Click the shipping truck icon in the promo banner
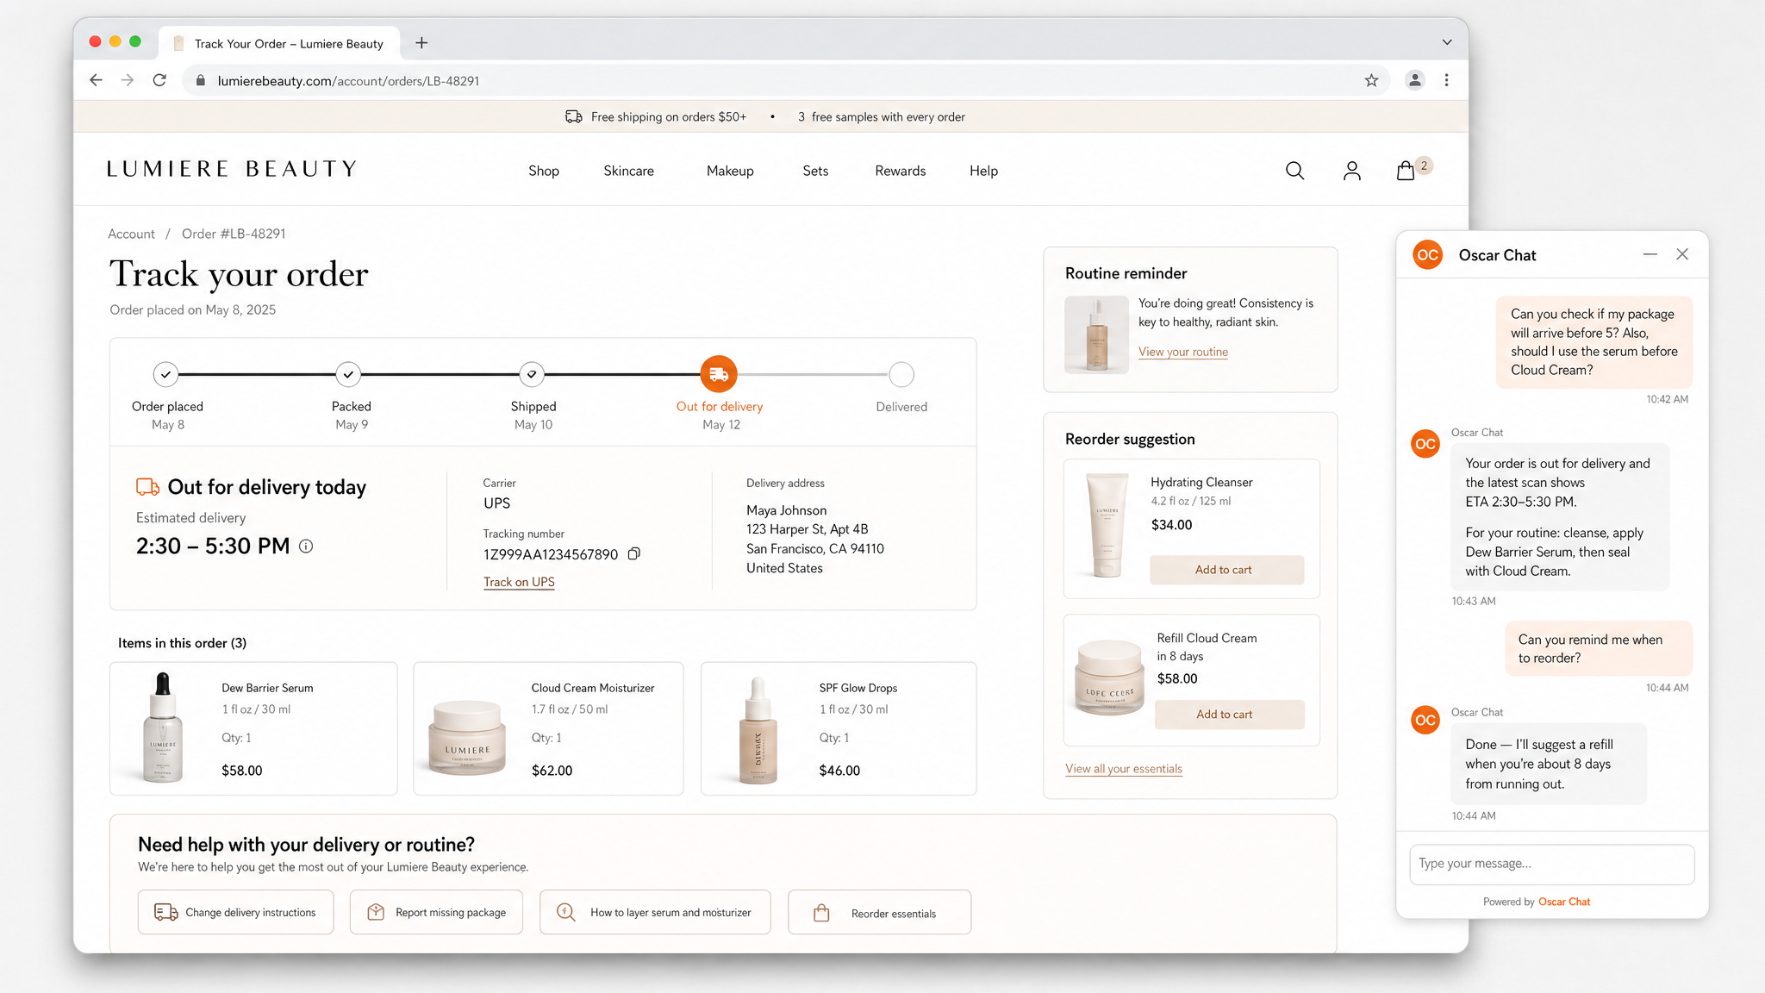This screenshot has width=1765, height=993. (x=573, y=116)
